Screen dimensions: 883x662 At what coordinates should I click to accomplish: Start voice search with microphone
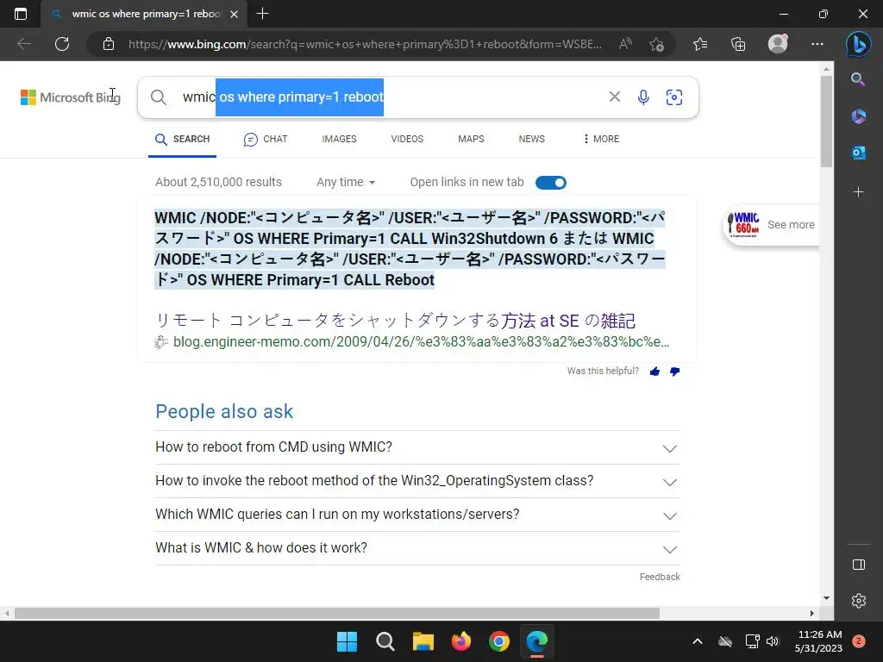[x=643, y=97]
